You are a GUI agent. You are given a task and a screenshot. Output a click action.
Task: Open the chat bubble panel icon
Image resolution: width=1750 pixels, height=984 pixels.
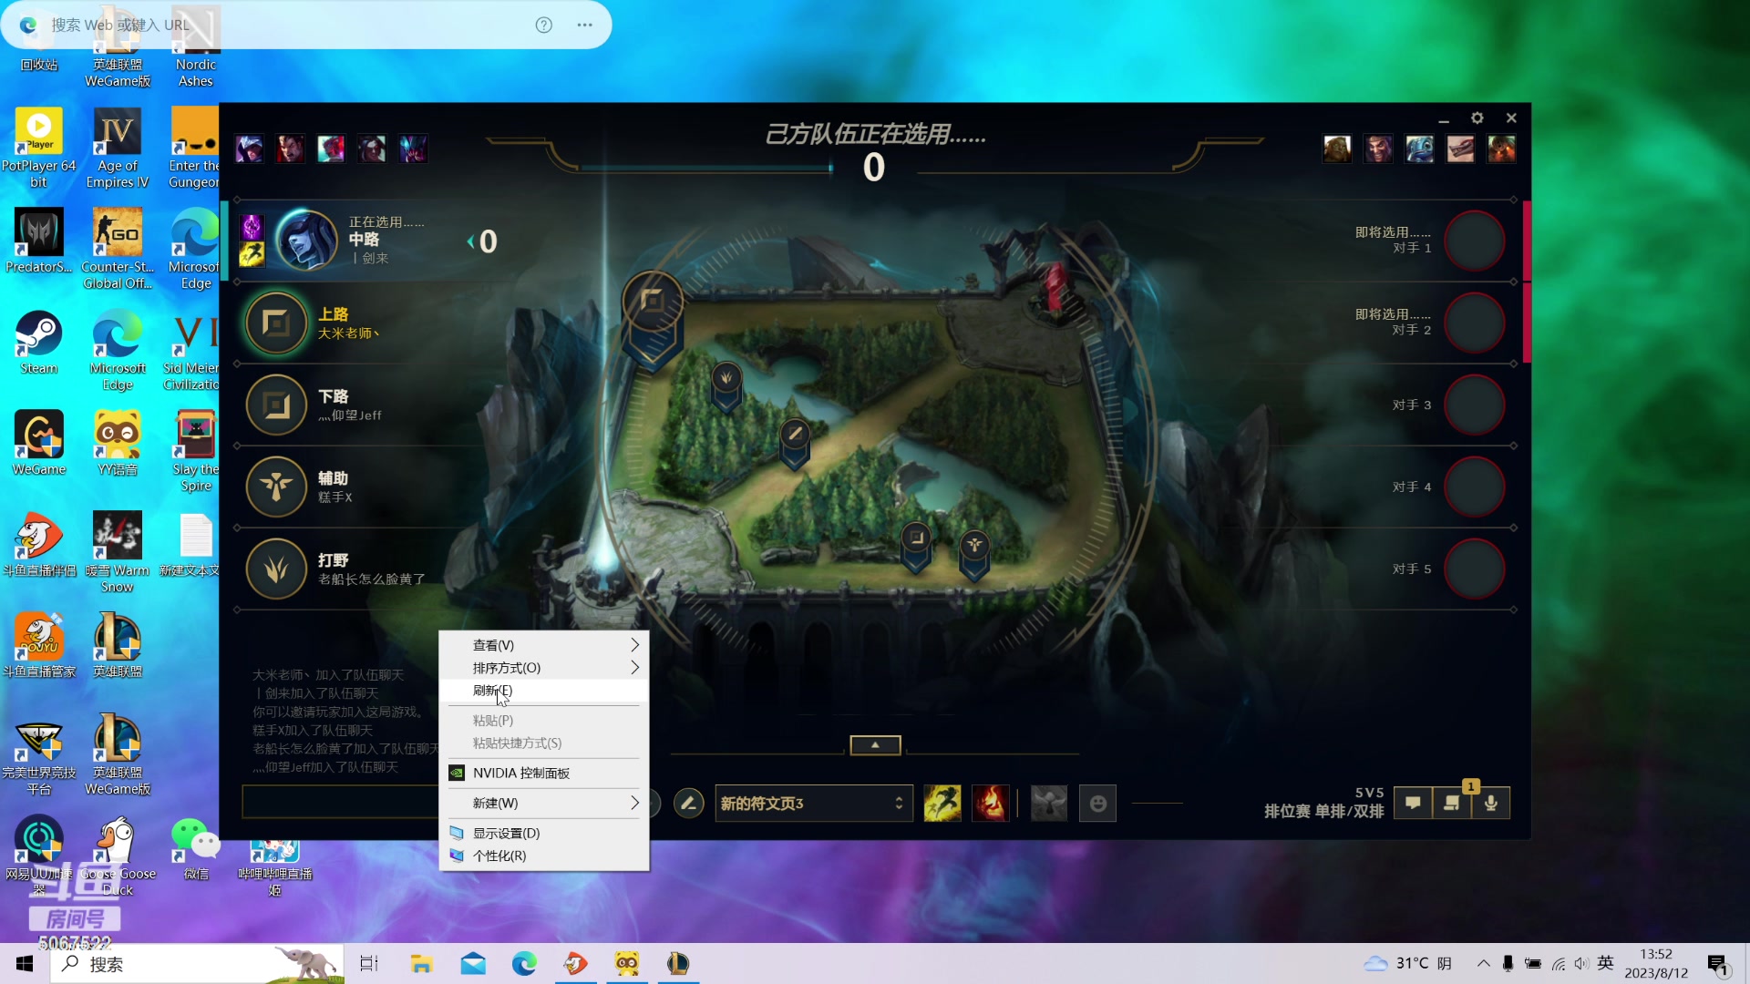point(1413,803)
